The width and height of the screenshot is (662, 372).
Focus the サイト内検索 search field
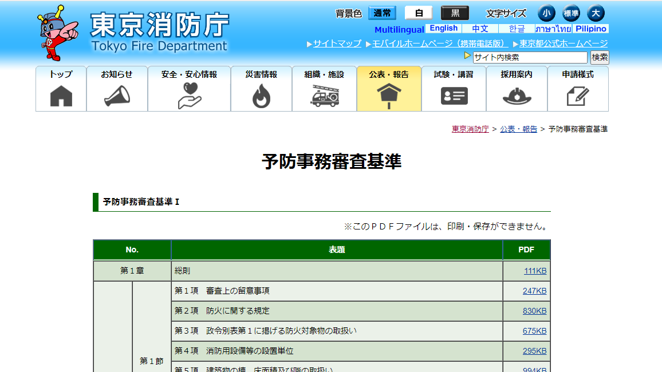coord(530,57)
